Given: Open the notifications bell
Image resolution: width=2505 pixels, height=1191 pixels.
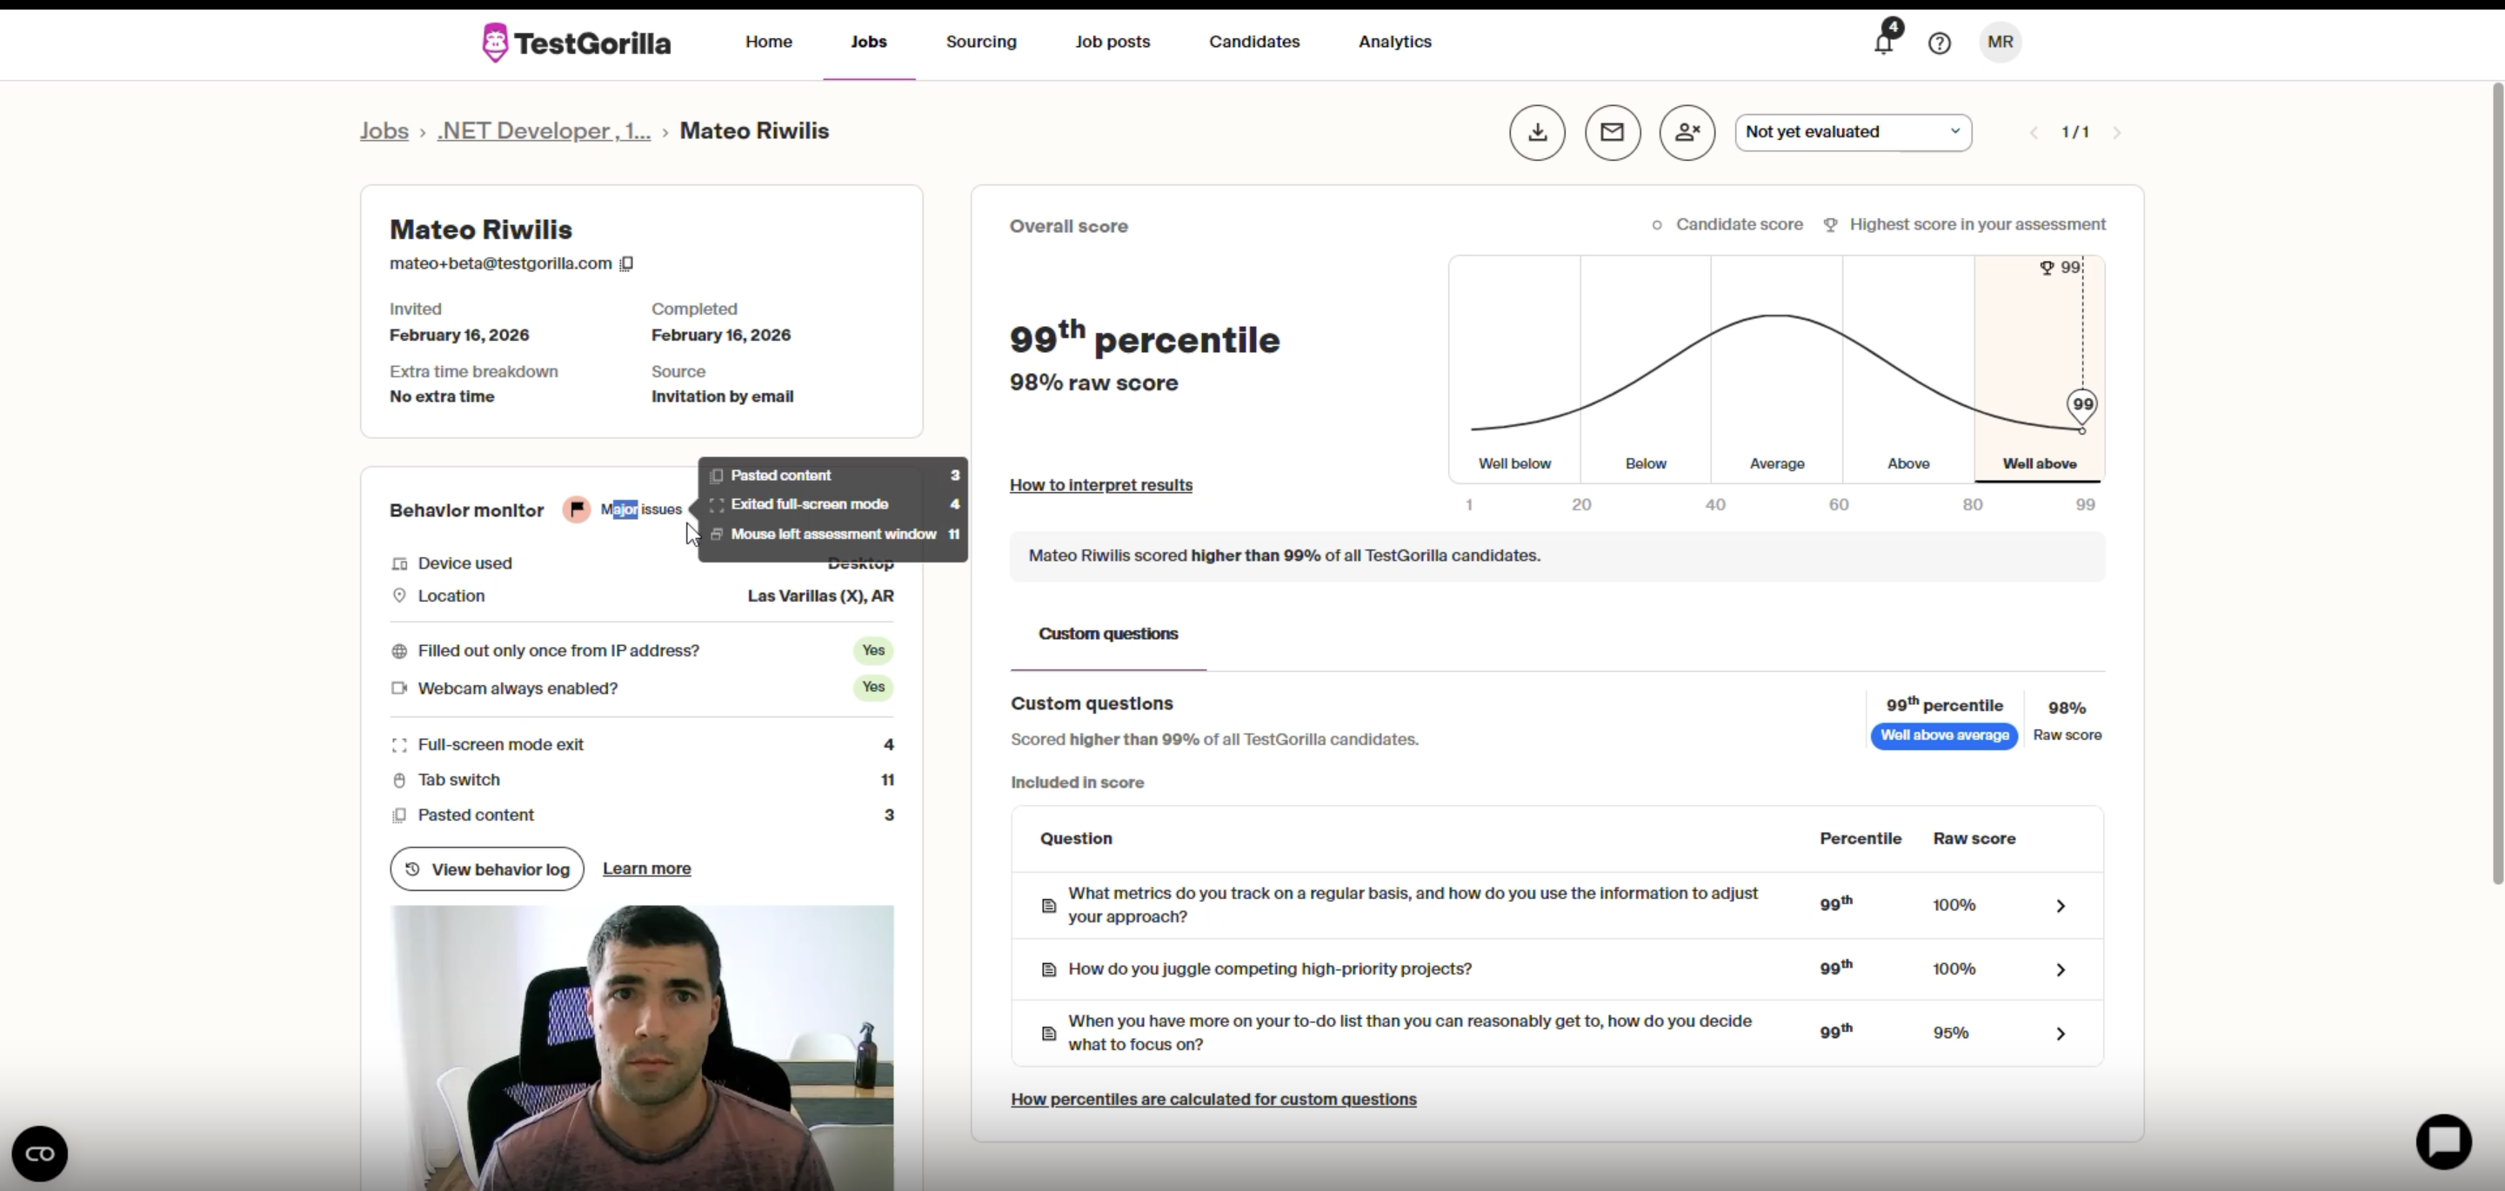Looking at the screenshot, I should coord(1884,43).
